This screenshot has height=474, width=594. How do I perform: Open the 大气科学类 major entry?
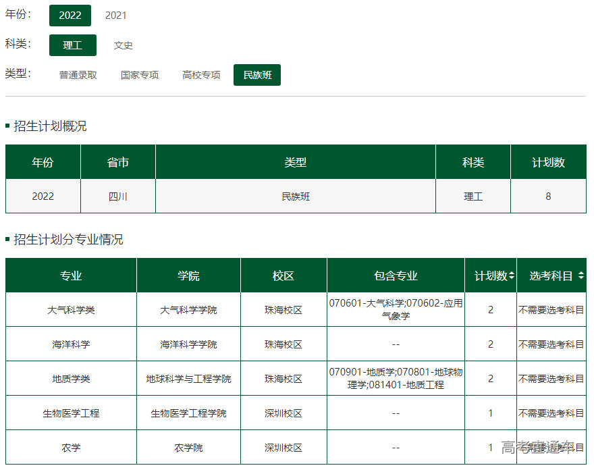[71, 310]
